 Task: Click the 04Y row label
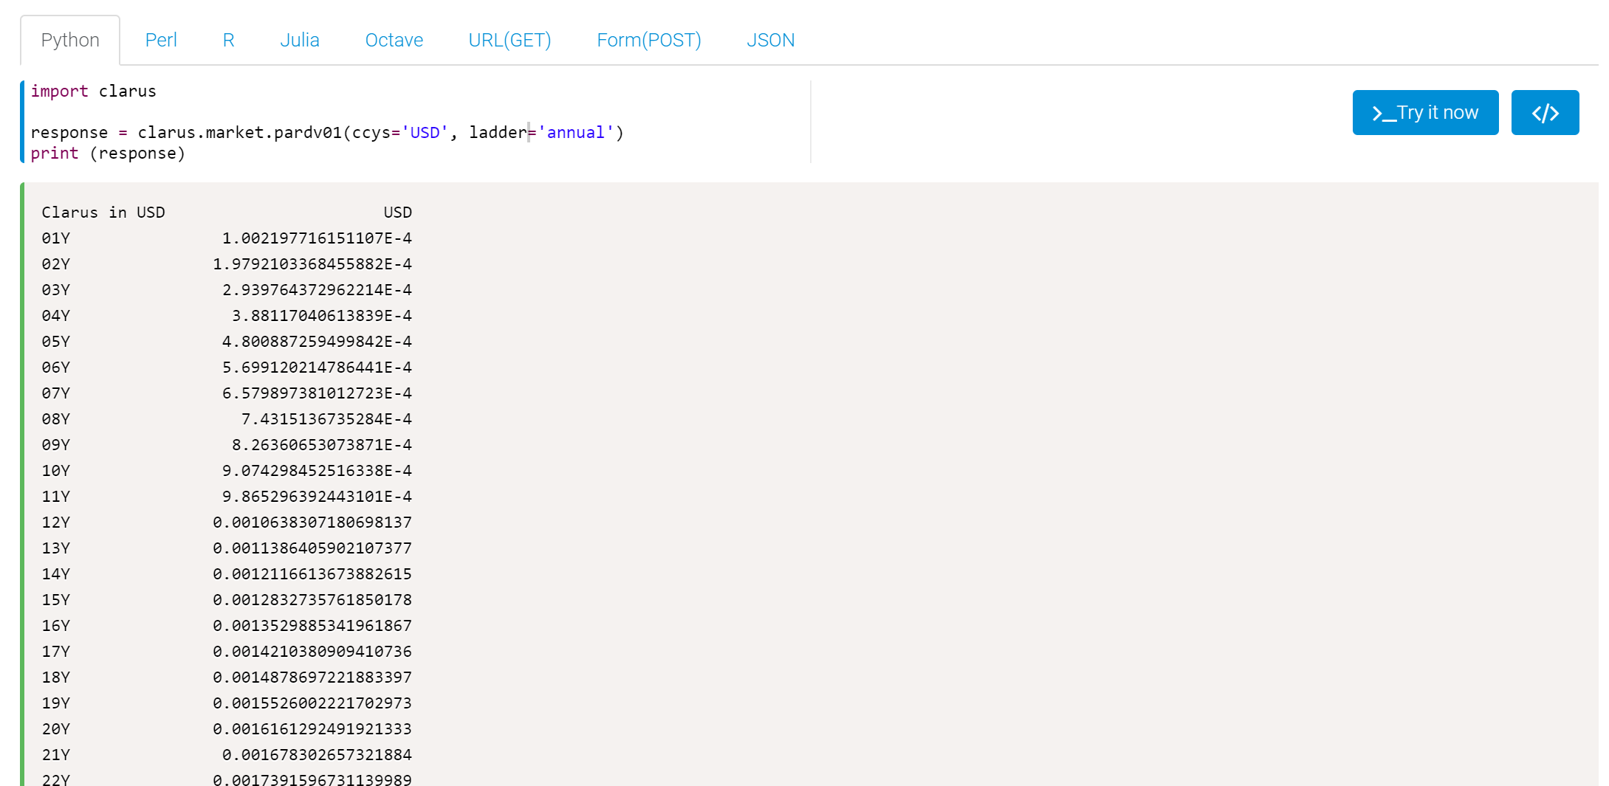coord(56,316)
